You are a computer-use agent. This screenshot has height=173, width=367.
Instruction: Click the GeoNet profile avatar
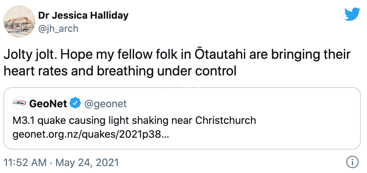tap(19, 103)
